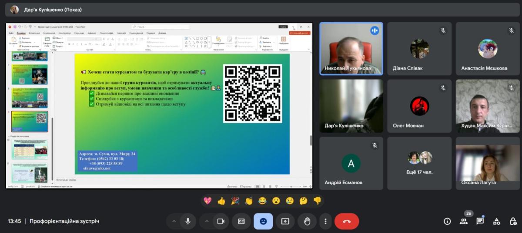Send the sparkling heart emoji reaction
The width and height of the screenshot is (522, 233).
click(x=207, y=201)
